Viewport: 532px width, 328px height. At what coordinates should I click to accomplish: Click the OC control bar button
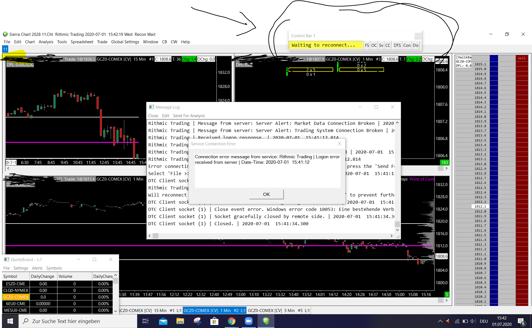pyautogui.click(x=374, y=45)
